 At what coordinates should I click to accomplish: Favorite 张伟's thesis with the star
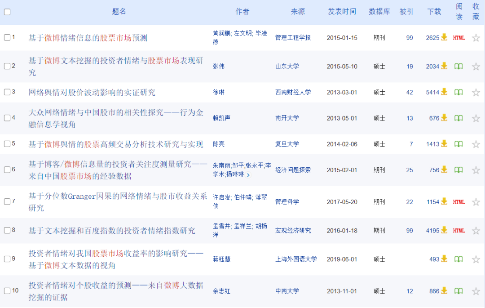pyautogui.click(x=476, y=66)
